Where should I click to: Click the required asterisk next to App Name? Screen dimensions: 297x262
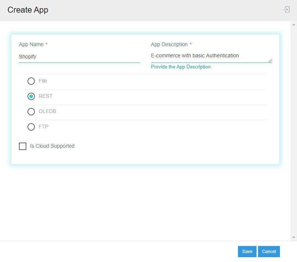click(x=47, y=44)
